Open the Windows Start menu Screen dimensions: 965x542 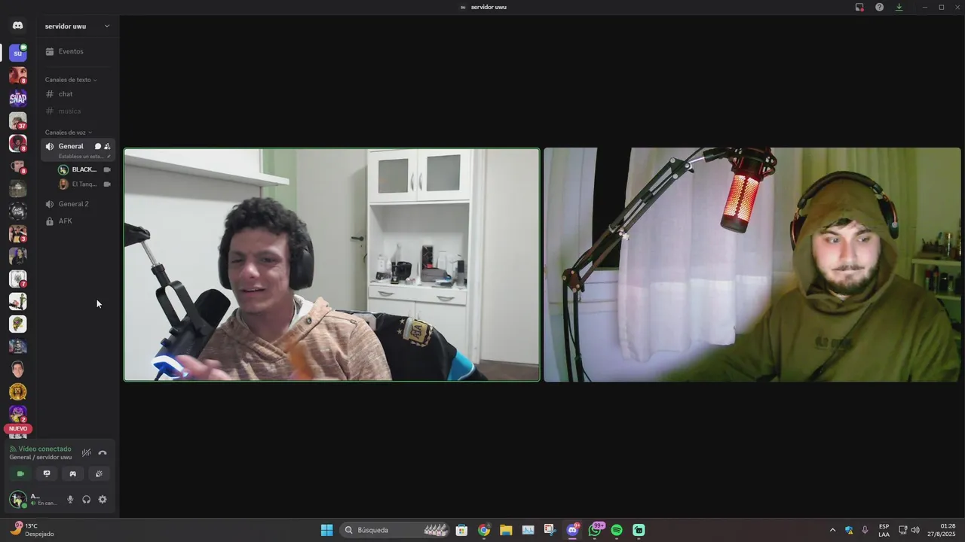[x=326, y=530]
